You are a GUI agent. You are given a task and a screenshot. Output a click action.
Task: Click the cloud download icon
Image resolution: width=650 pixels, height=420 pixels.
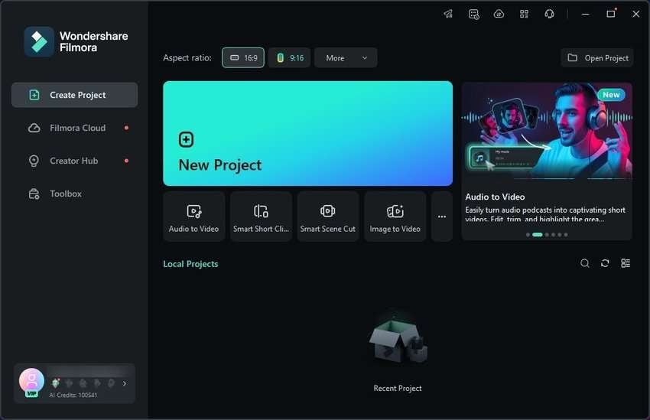point(499,14)
